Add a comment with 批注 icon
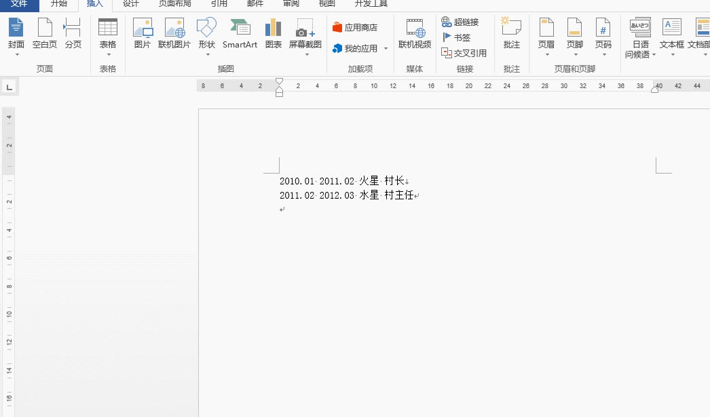Viewport: 710px width, 417px height. [511, 28]
